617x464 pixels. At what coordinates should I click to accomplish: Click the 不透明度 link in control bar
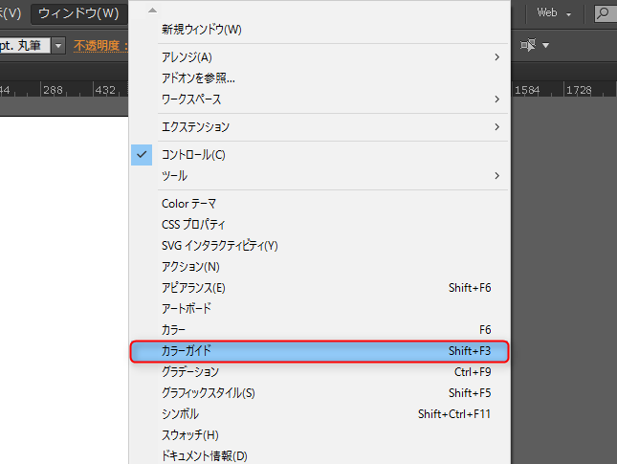(100, 46)
